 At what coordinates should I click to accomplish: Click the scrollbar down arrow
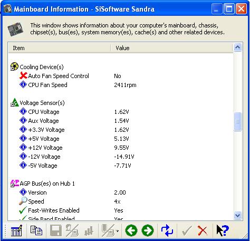(x=238, y=215)
